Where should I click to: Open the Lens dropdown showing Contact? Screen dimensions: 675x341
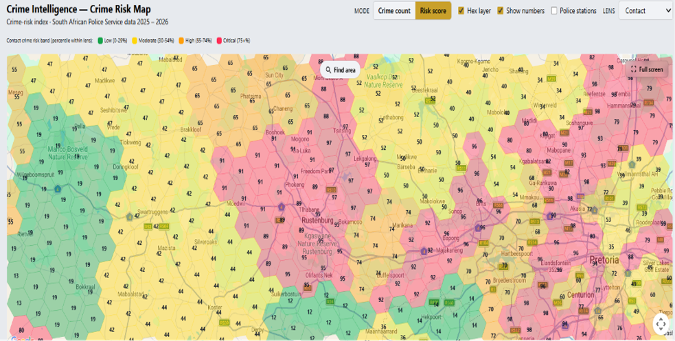click(645, 11)
